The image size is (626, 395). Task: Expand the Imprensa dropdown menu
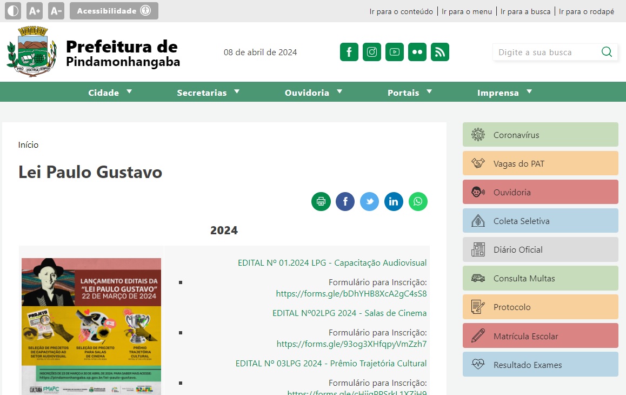click(x=504, y=93)
